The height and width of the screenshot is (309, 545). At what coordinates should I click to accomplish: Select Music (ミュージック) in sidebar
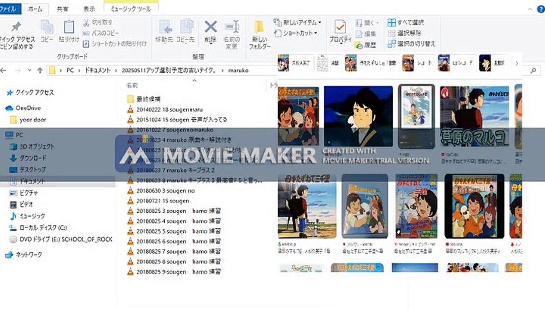point(27,216)
